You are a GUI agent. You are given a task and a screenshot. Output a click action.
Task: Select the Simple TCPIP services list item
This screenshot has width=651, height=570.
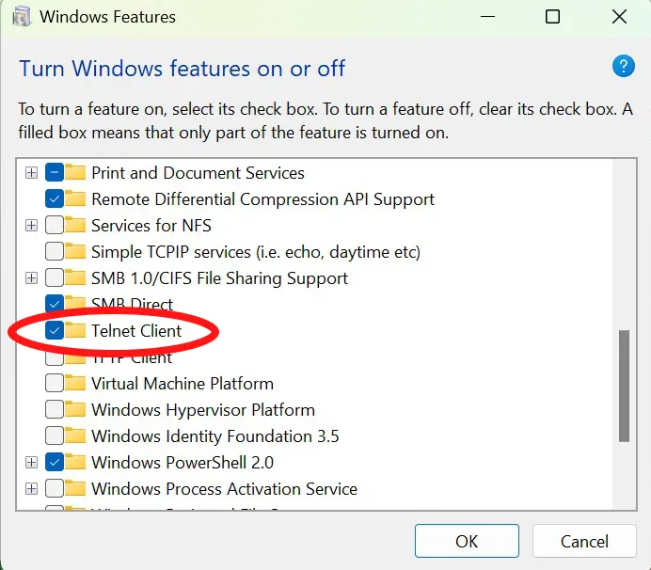point(256,252)
